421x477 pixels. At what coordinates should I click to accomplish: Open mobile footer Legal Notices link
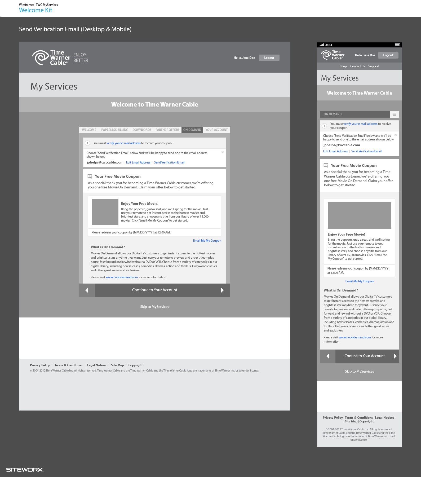click(384, 418)
